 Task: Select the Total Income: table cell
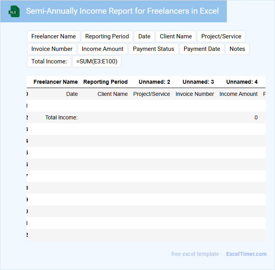click(61, 117)
